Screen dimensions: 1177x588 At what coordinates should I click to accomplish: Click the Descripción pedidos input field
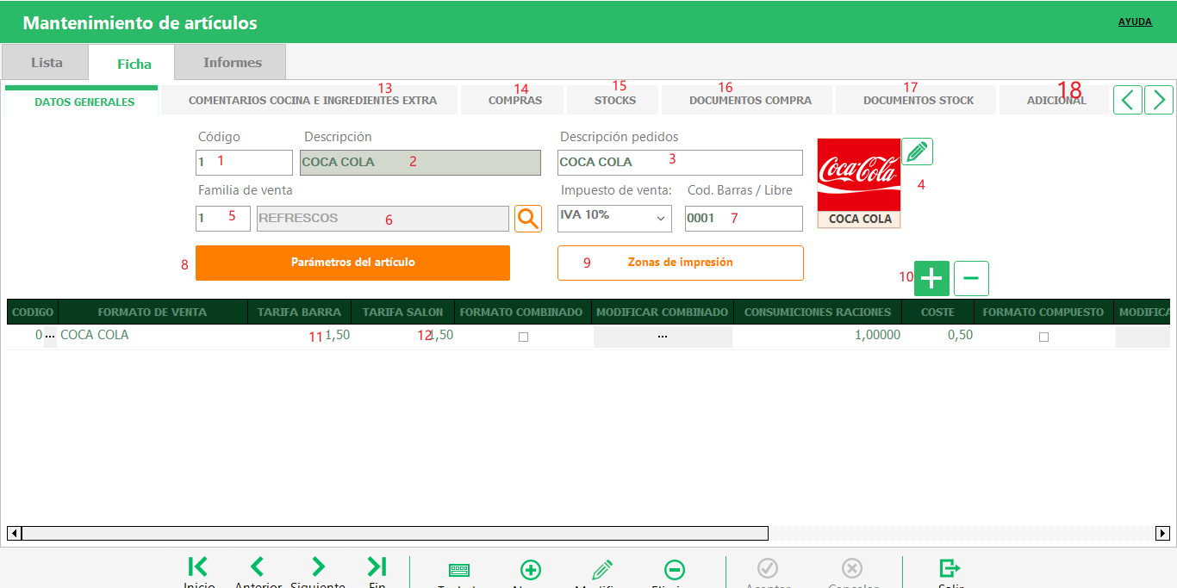coord(680,162)
